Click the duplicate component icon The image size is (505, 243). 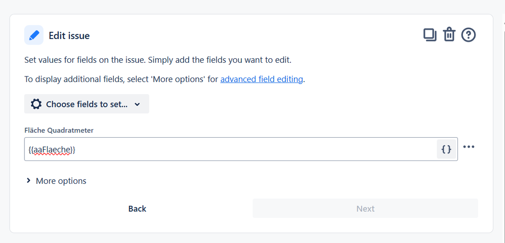click(430, 35)
